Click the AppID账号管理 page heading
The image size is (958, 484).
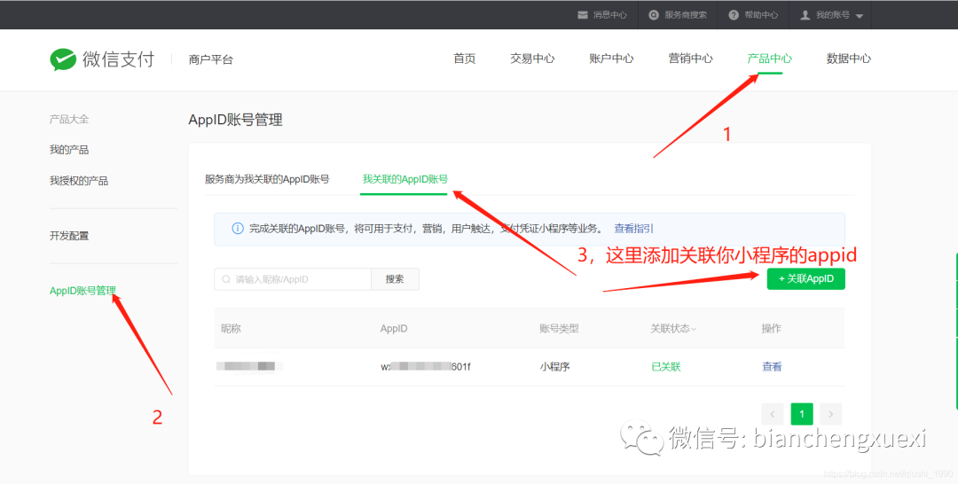(x=235, y=120)
